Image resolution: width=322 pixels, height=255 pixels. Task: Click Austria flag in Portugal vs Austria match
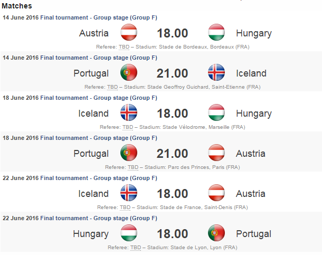[216, 153]
